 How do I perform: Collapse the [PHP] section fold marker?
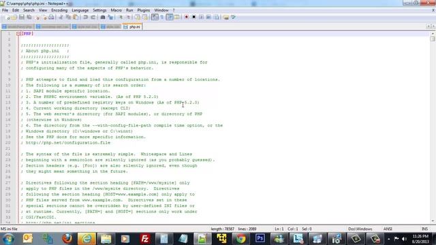point(18,33)
